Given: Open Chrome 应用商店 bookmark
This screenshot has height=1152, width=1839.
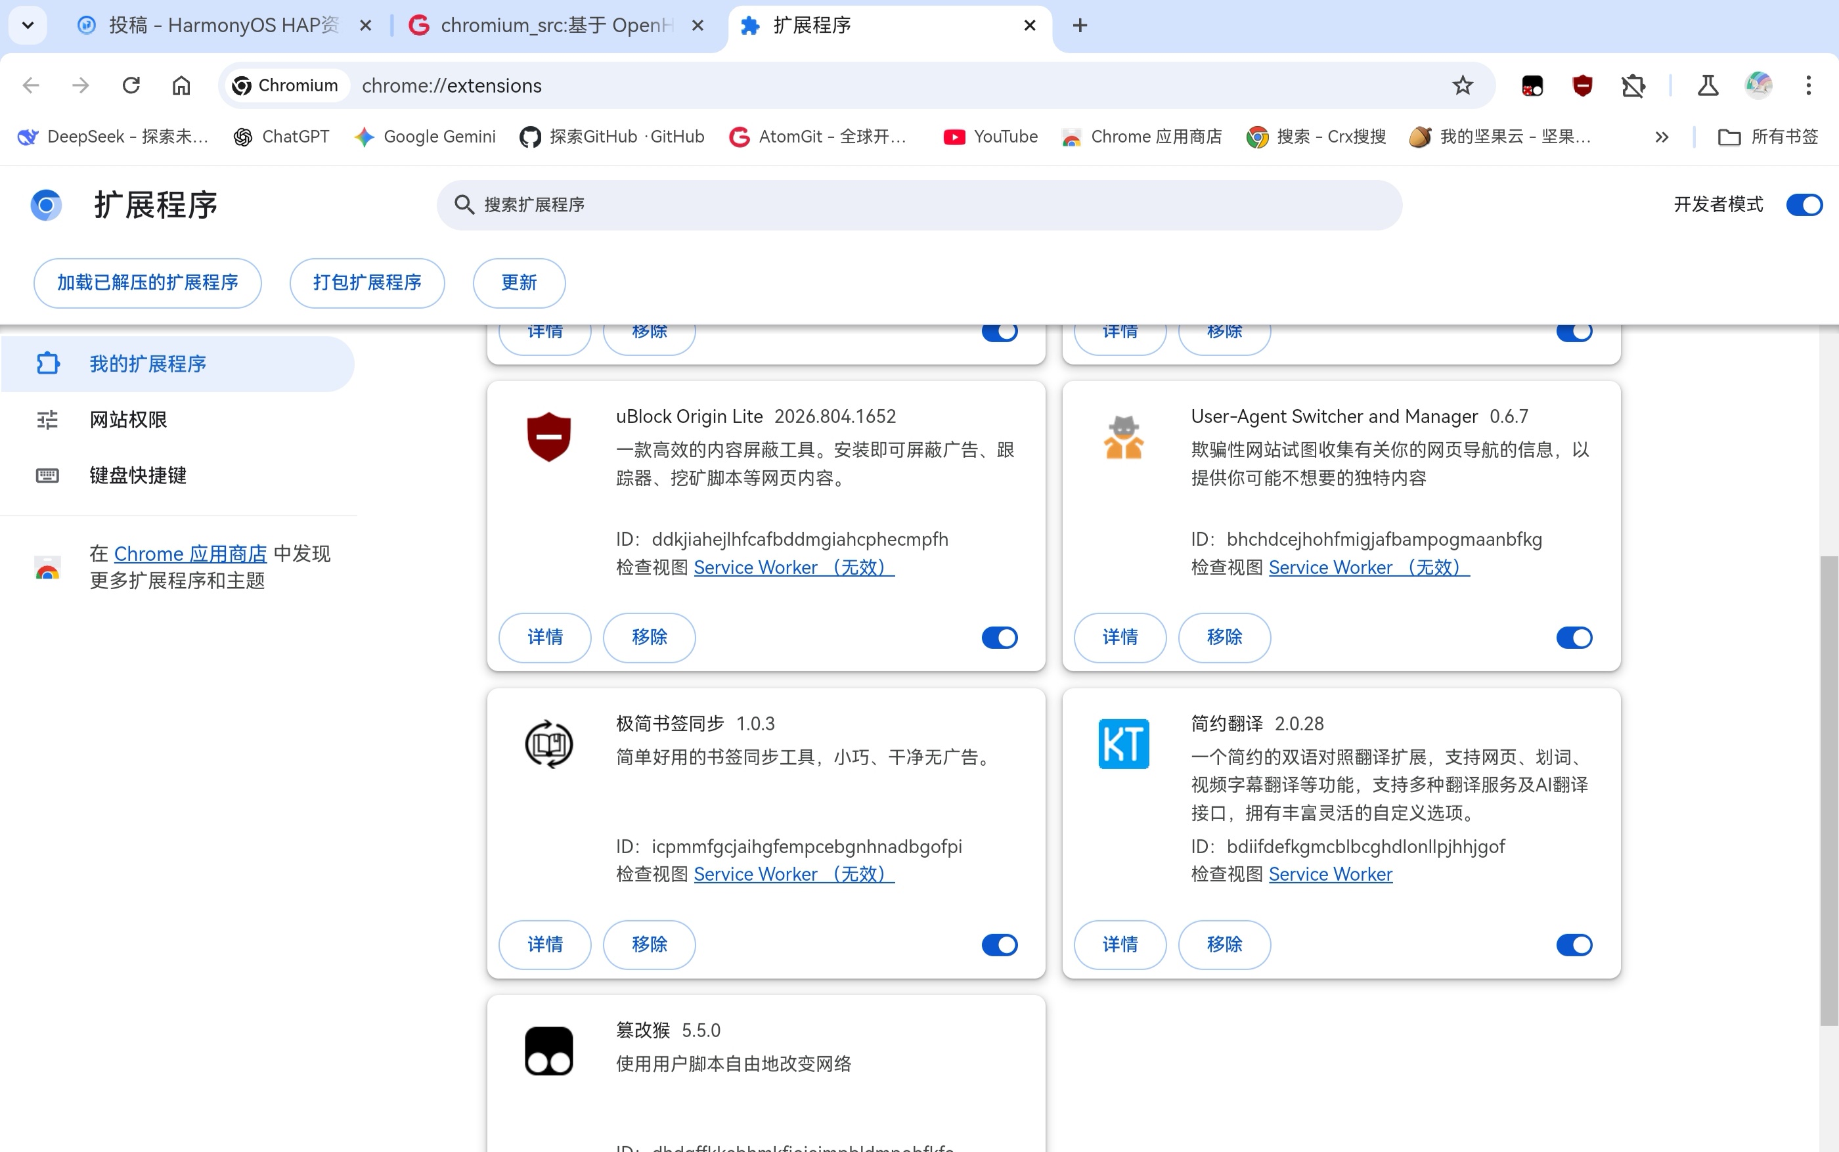Looking at the screenshot, I should [1142, 137].
